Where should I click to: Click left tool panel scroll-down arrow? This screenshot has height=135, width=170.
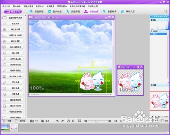pyautogui.click(x=26, y=117)
